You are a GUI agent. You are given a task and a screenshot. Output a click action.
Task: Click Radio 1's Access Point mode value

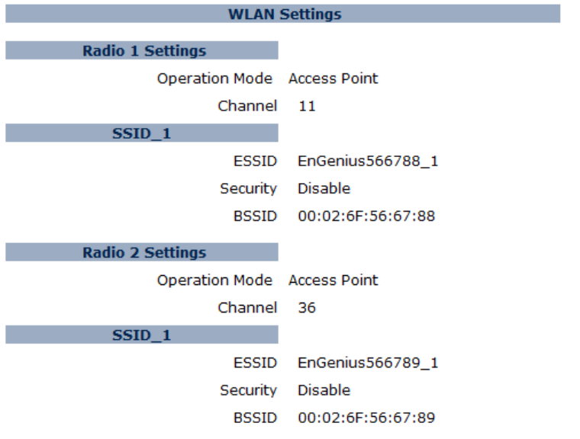(x=333, y=79)
